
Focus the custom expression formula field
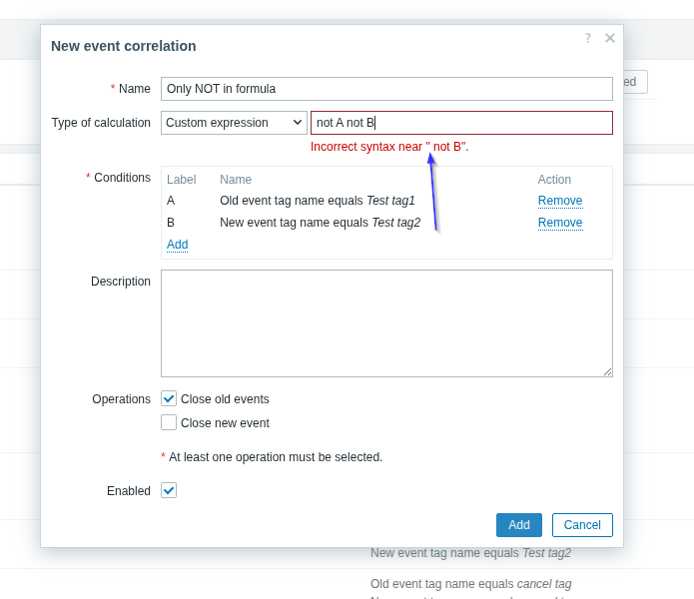click(461, 123)
